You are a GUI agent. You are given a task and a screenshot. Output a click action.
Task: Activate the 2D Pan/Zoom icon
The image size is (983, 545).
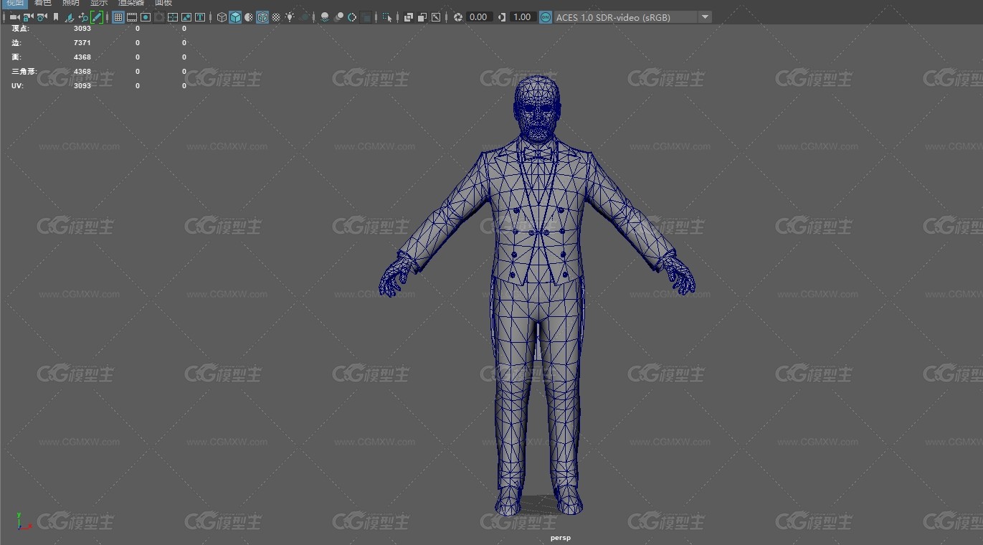(x=83, y=17)
